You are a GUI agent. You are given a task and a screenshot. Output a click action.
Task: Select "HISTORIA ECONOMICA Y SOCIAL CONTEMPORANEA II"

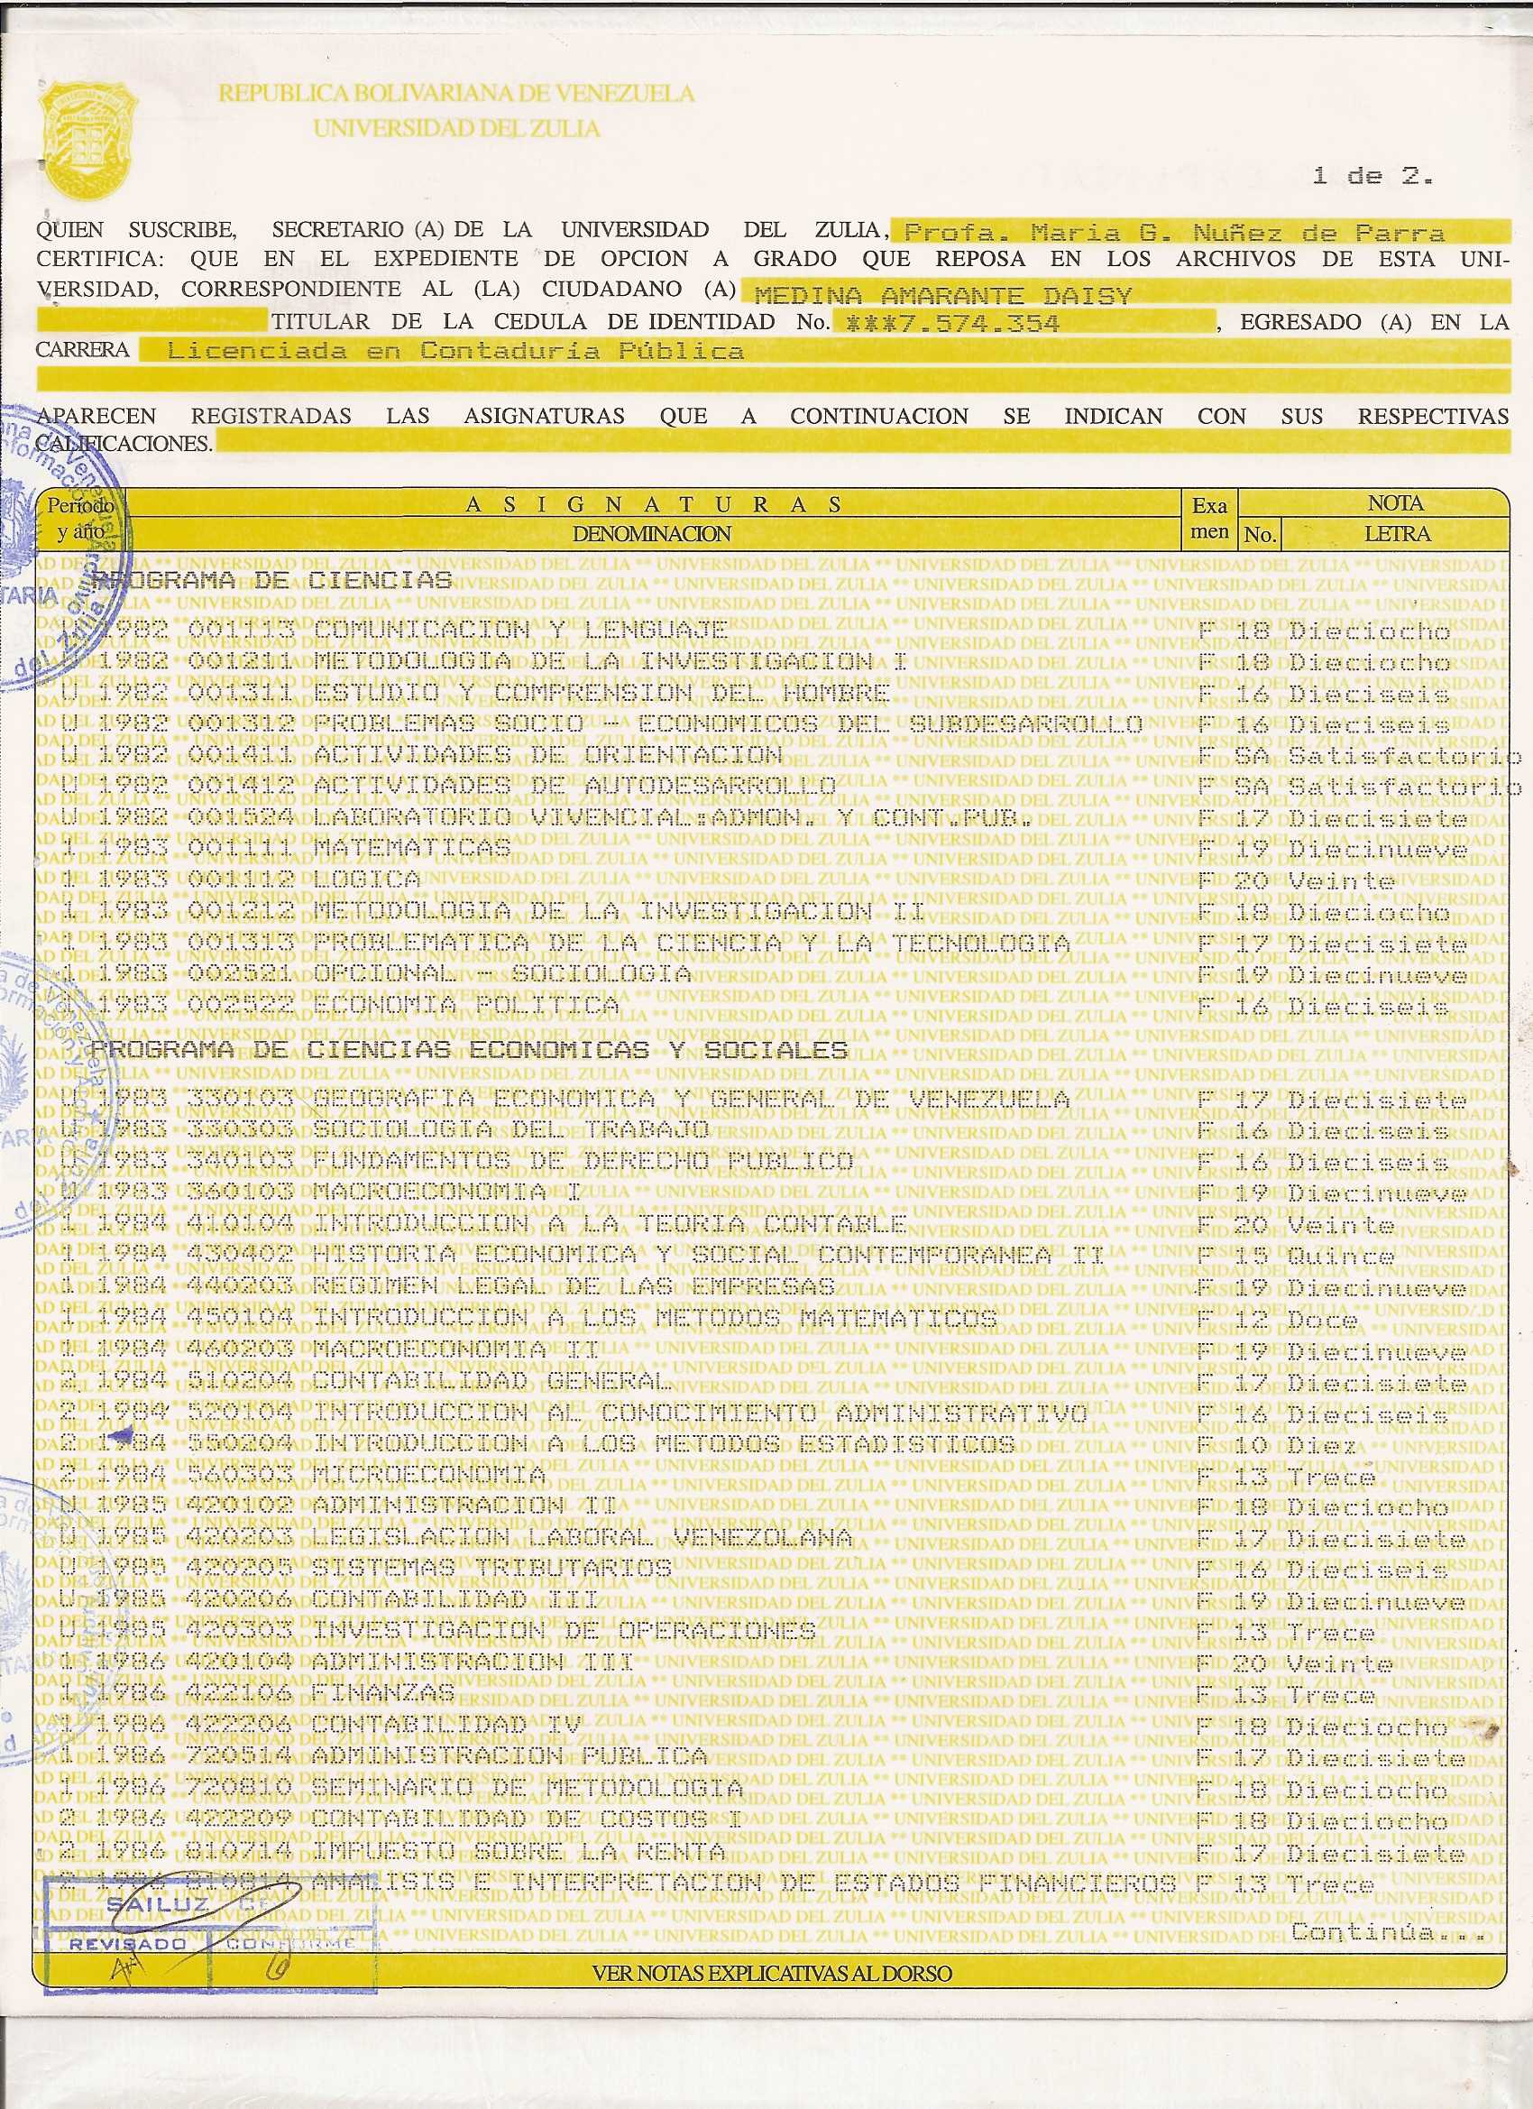pyautogui.click(x=710, y=1257)
